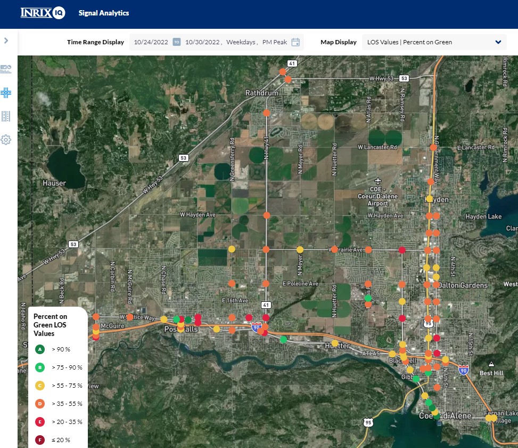518x448 pixels.
Task: Select the orange marker at E Lancaster Rd
Action: point(433,147)
